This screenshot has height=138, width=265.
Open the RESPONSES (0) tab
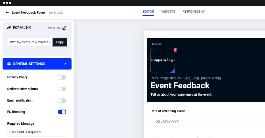click(194, 12)
